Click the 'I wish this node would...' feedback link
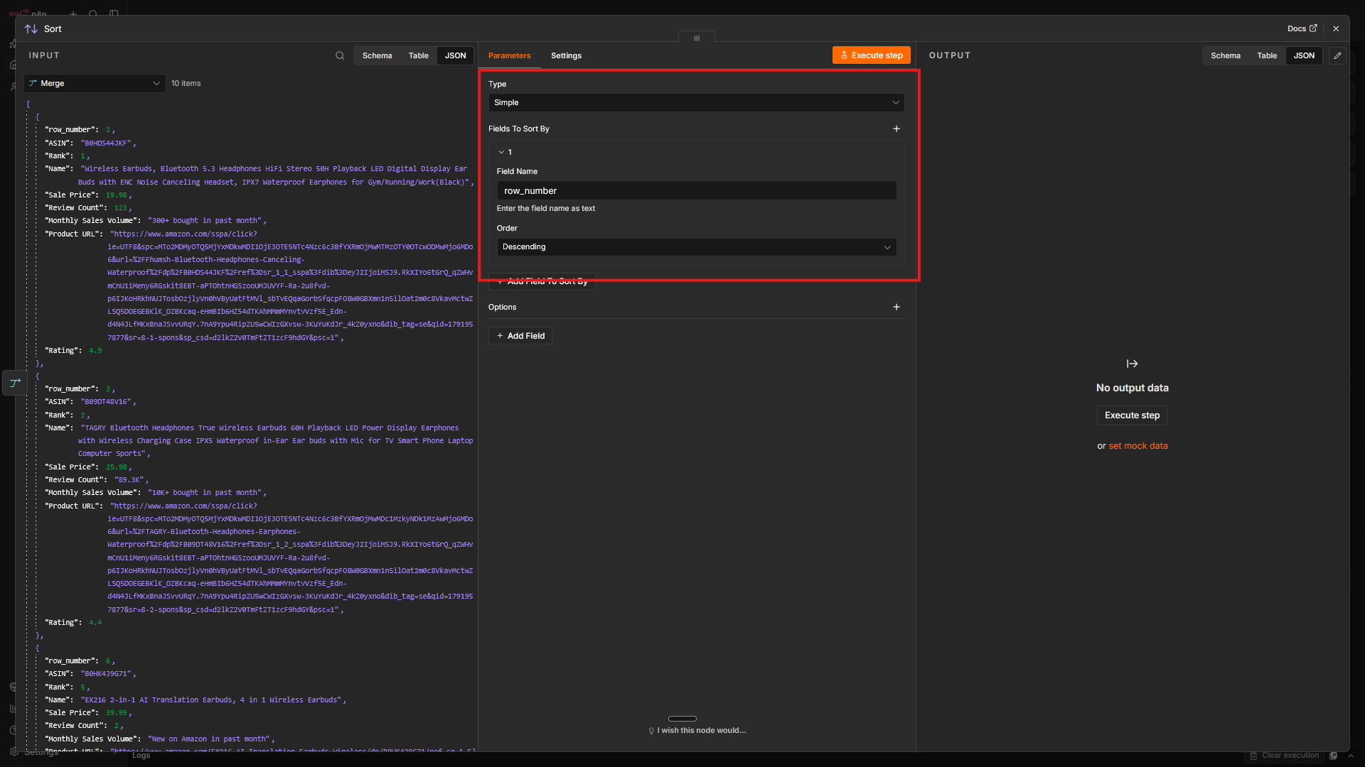Viewport: 1365px width, 767px height. [697, 730]
